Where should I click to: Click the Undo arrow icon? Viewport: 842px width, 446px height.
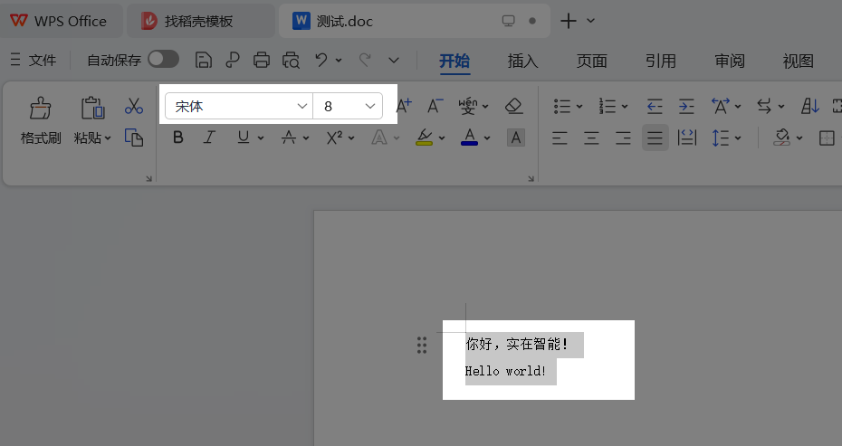pyautogui.click(x=321, y=60)
